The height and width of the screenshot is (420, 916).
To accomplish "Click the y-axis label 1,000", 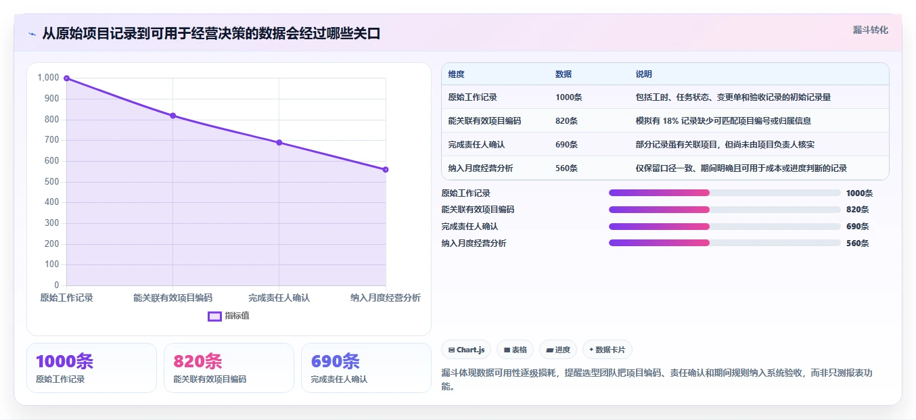I will pyautogui.click(x=48, y=78).
